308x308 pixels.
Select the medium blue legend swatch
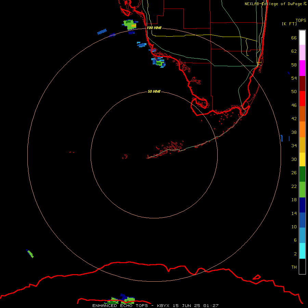pos(302,220)
